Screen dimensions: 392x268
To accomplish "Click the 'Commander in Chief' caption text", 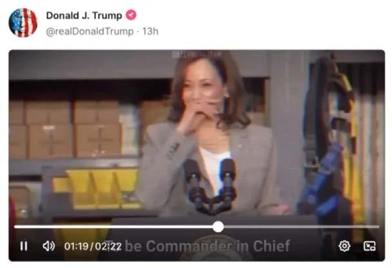I will (x=218, y=246).
